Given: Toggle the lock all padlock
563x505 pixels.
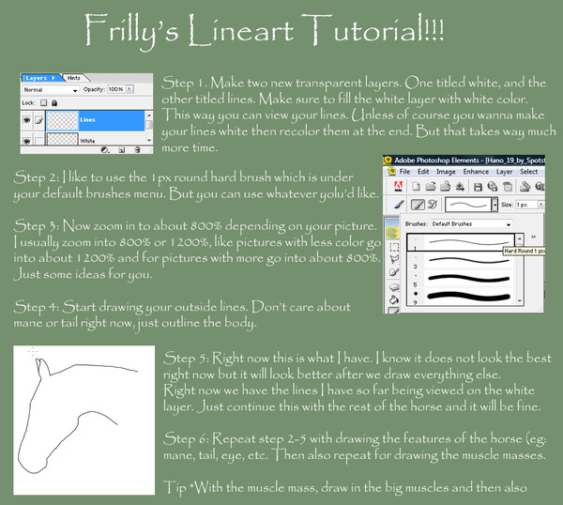Looking at the screenshot, I should pyautogui.click(x=54, y=103).
